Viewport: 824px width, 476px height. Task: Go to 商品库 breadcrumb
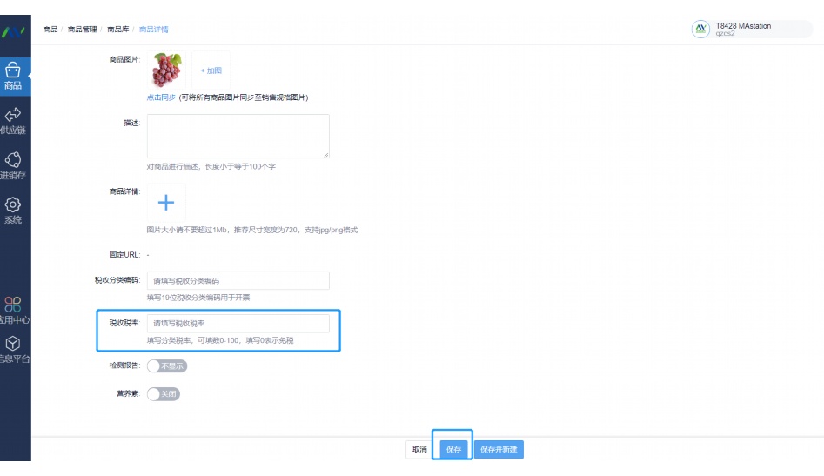pyautogui.click(x=118, y=30)
